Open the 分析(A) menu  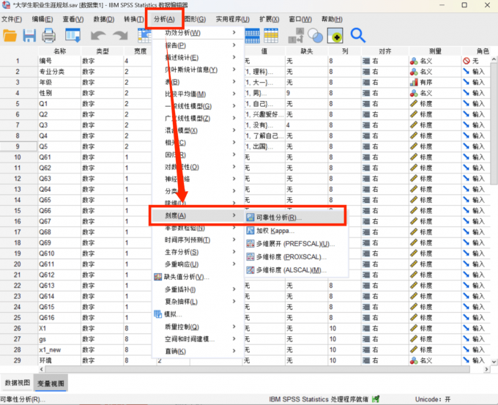[x=164, y=19]
